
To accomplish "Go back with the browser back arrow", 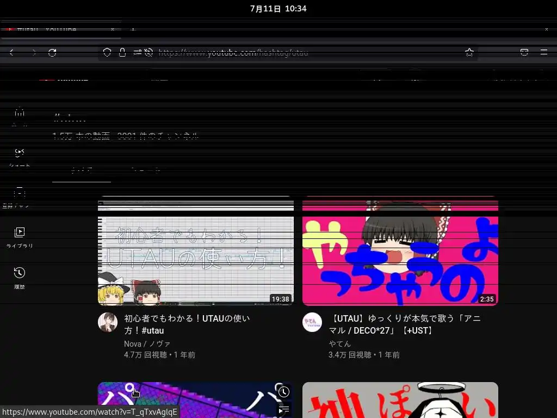I will point(11,53).
